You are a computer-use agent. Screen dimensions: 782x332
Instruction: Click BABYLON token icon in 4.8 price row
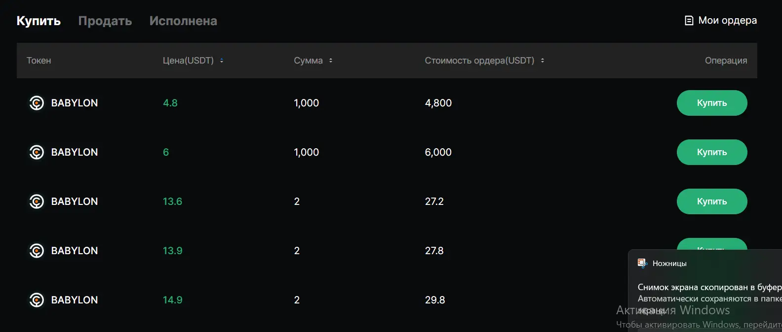coord(37,103)
